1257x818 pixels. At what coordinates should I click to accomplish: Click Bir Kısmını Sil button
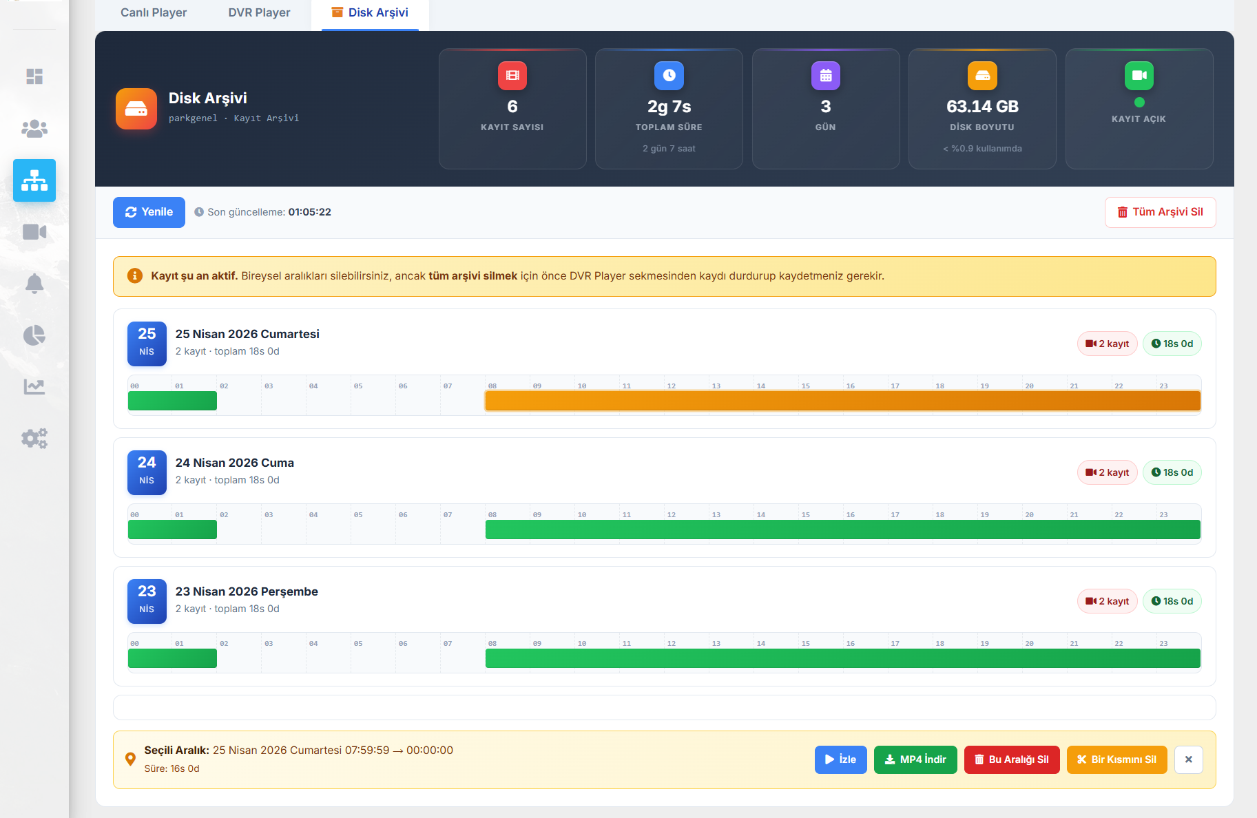coord(1116,759)
